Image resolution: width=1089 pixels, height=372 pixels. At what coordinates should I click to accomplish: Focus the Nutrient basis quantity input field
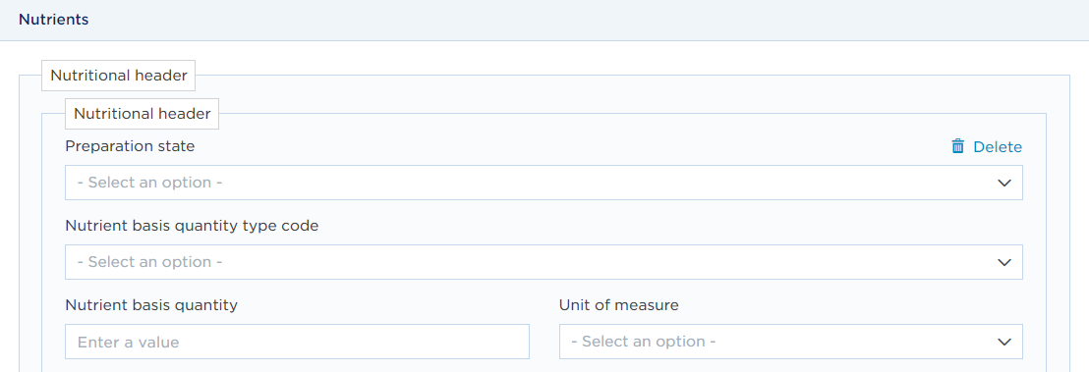point(297,342)
